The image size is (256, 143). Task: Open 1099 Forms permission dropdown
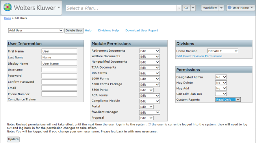point(149,79)
